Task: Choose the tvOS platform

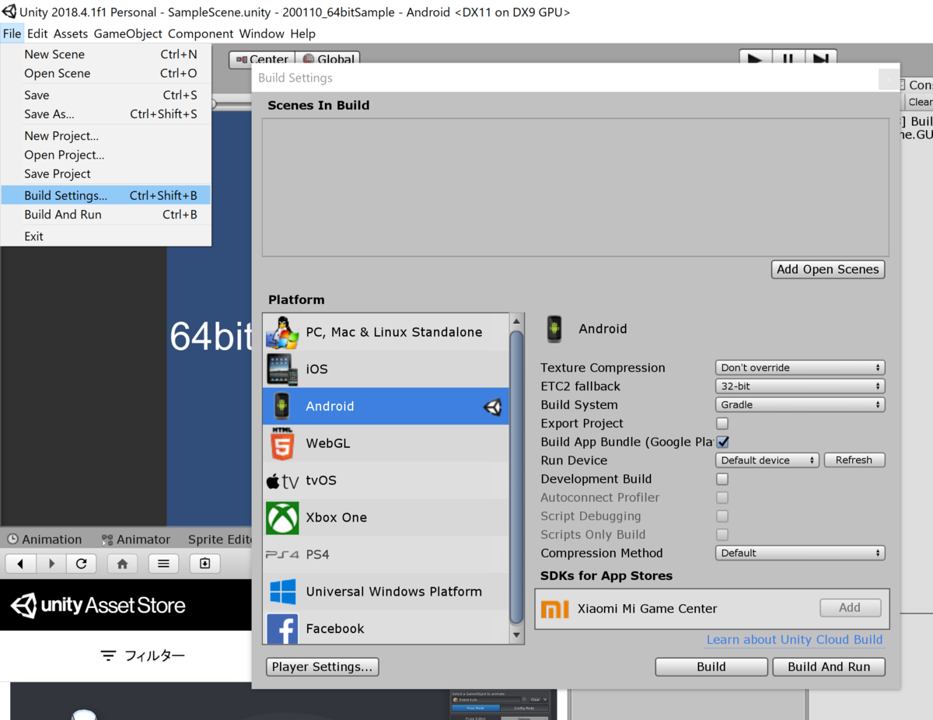Action: tap(386, 481)
